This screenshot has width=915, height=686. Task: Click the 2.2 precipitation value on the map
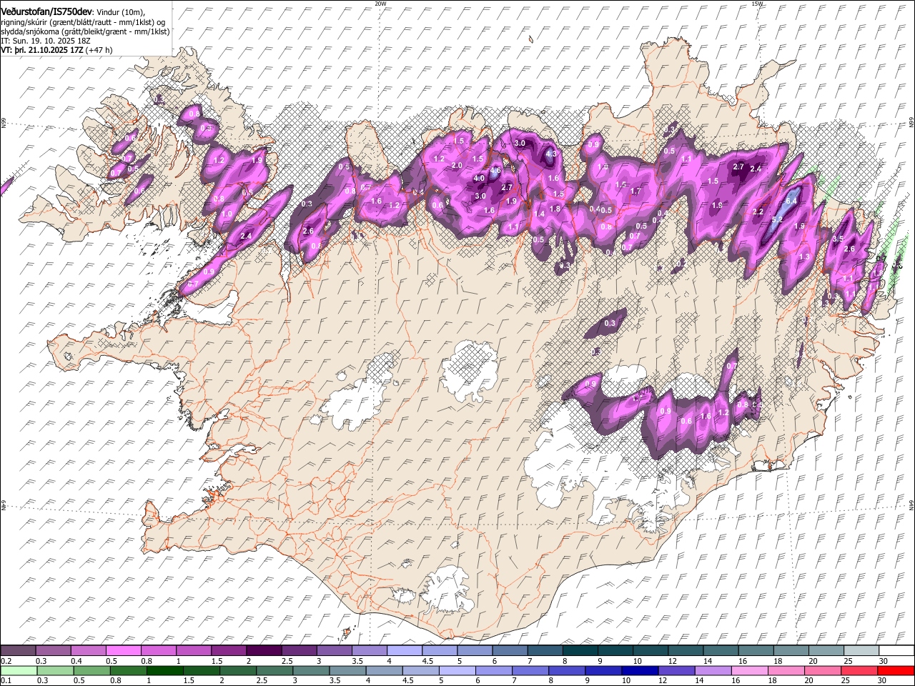758,212
